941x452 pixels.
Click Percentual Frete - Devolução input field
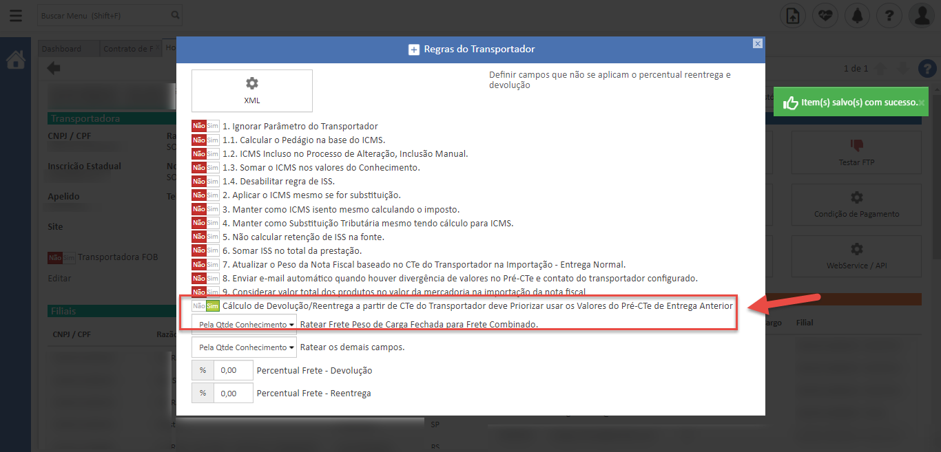point(233,370)
